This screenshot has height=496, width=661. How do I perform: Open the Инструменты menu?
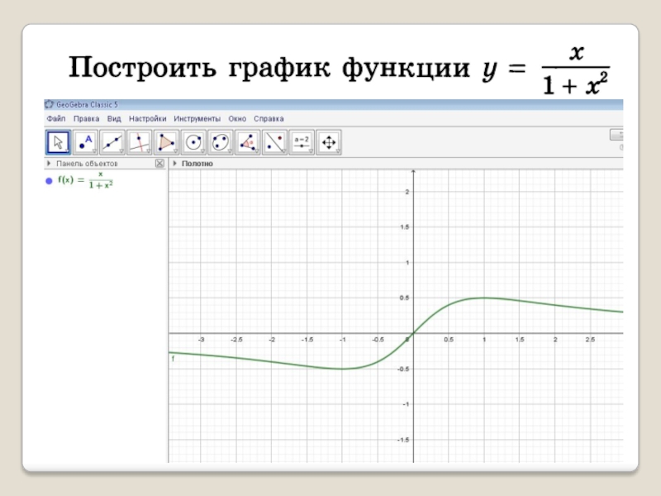point(197,118)
